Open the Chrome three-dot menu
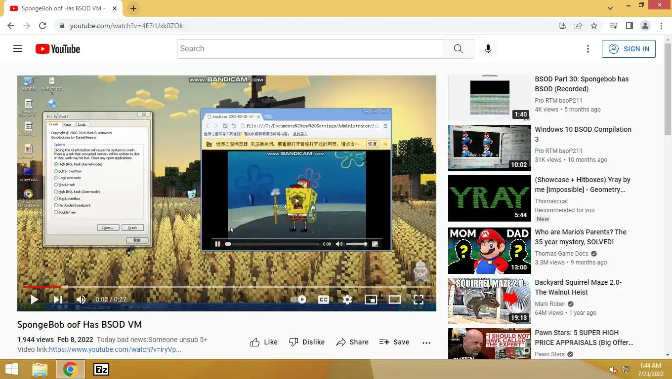672x379 pixels. [661, 26]
